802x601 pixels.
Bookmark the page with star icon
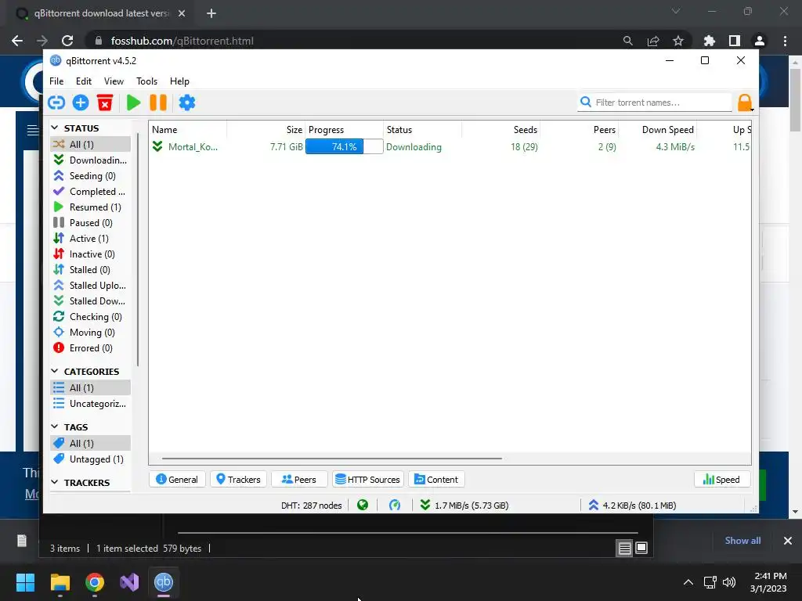point(678,41)
